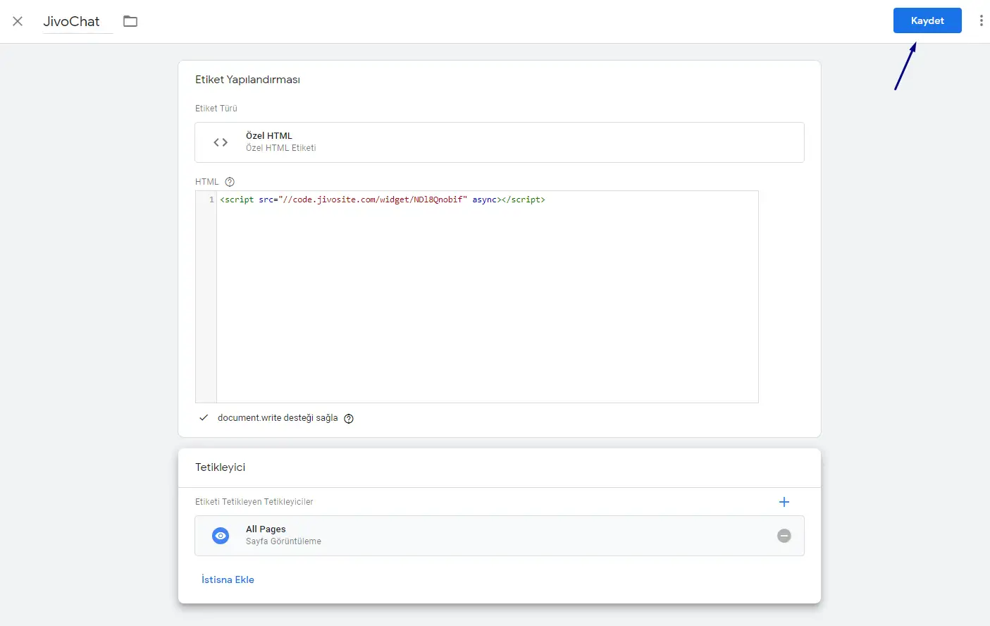
Task: Remove All Pages trigger via minus icon
Action: [x=784, y=536]
